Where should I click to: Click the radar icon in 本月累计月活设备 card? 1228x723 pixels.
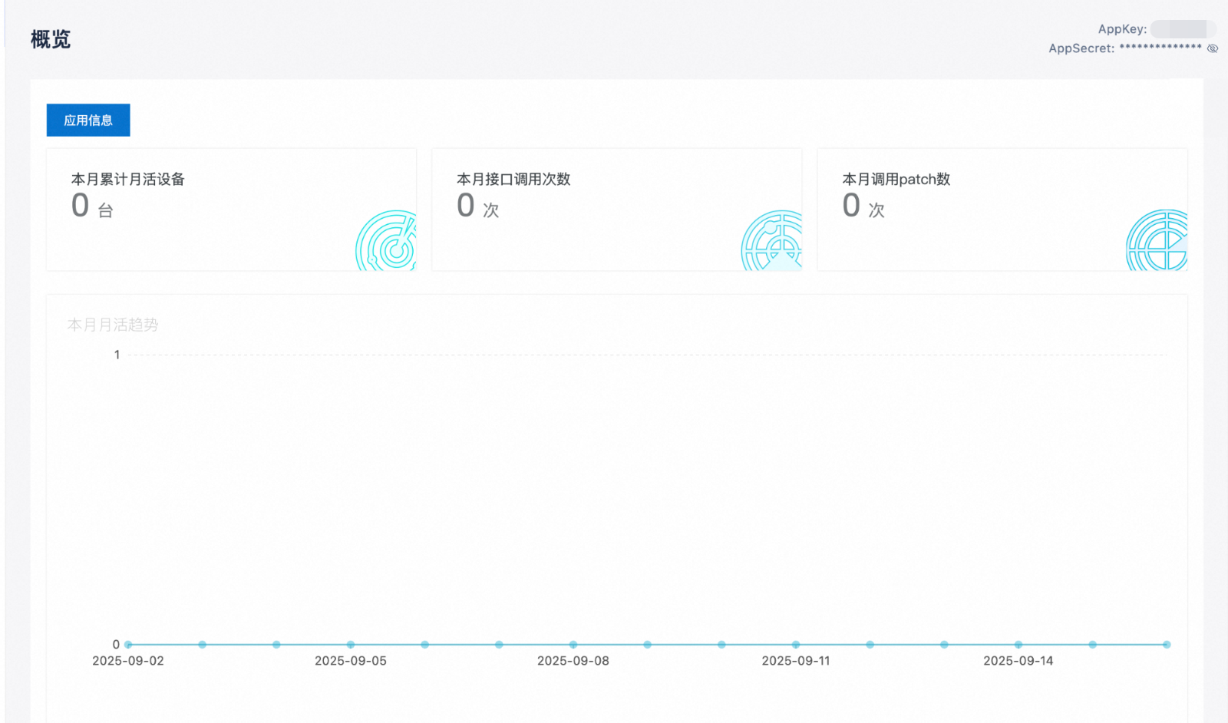pos(386,240)
